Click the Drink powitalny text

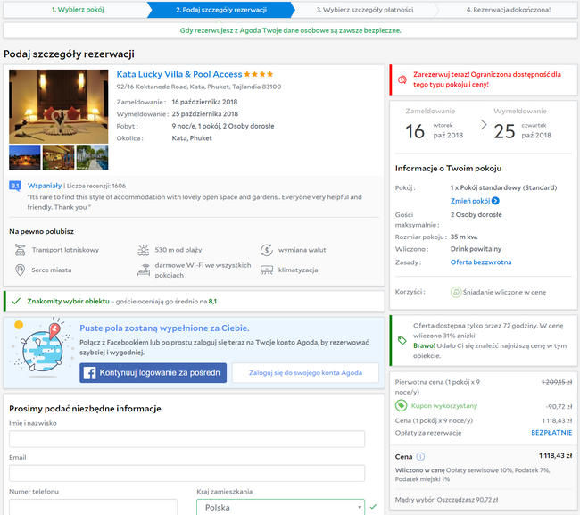click(x=476, y=249)
